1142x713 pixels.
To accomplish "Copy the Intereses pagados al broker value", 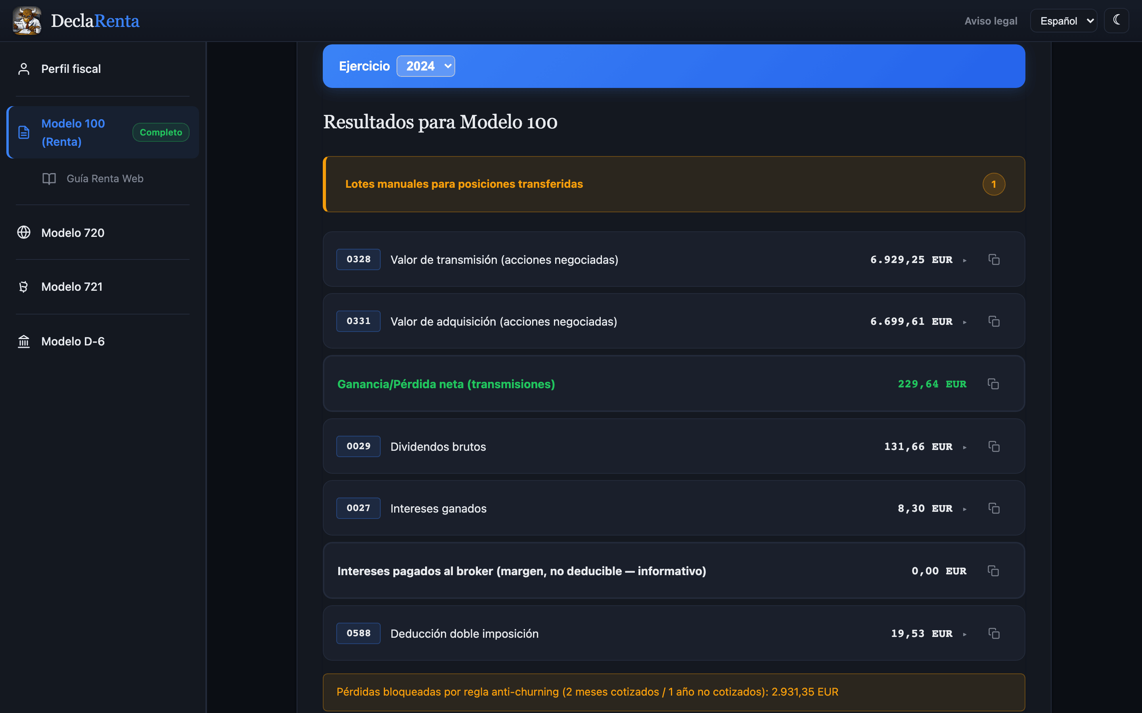I will click(993, 570).
